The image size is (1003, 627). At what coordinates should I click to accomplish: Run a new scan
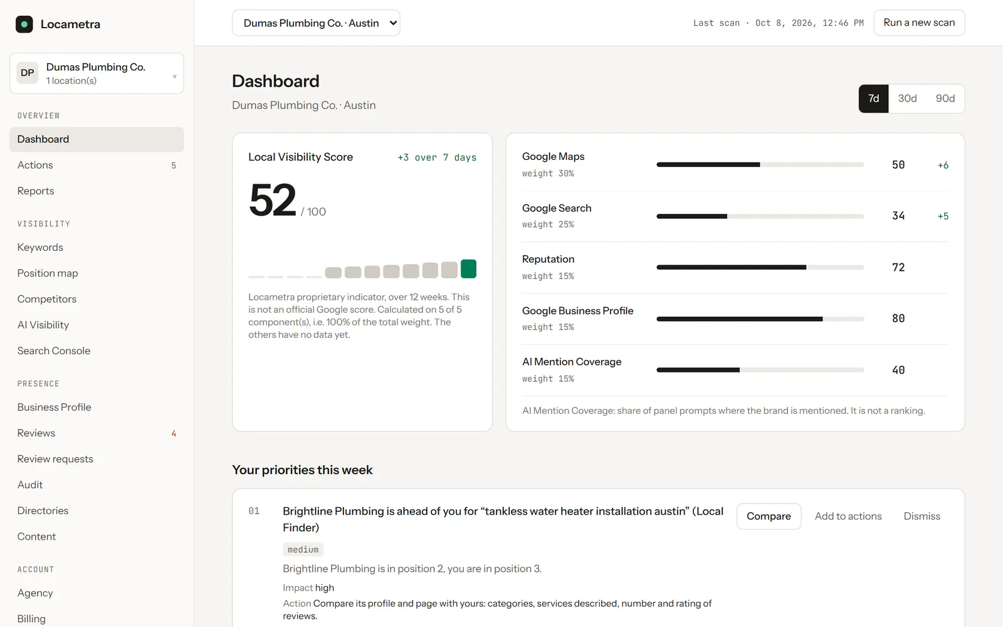(x=919, y=23)
